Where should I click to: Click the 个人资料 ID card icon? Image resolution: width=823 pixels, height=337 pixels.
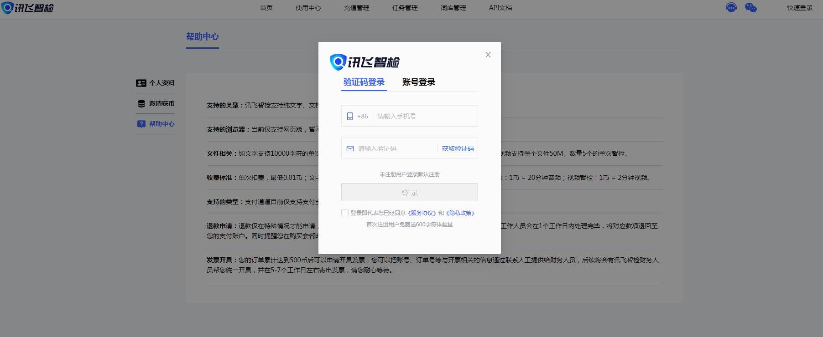pos(141,83)
